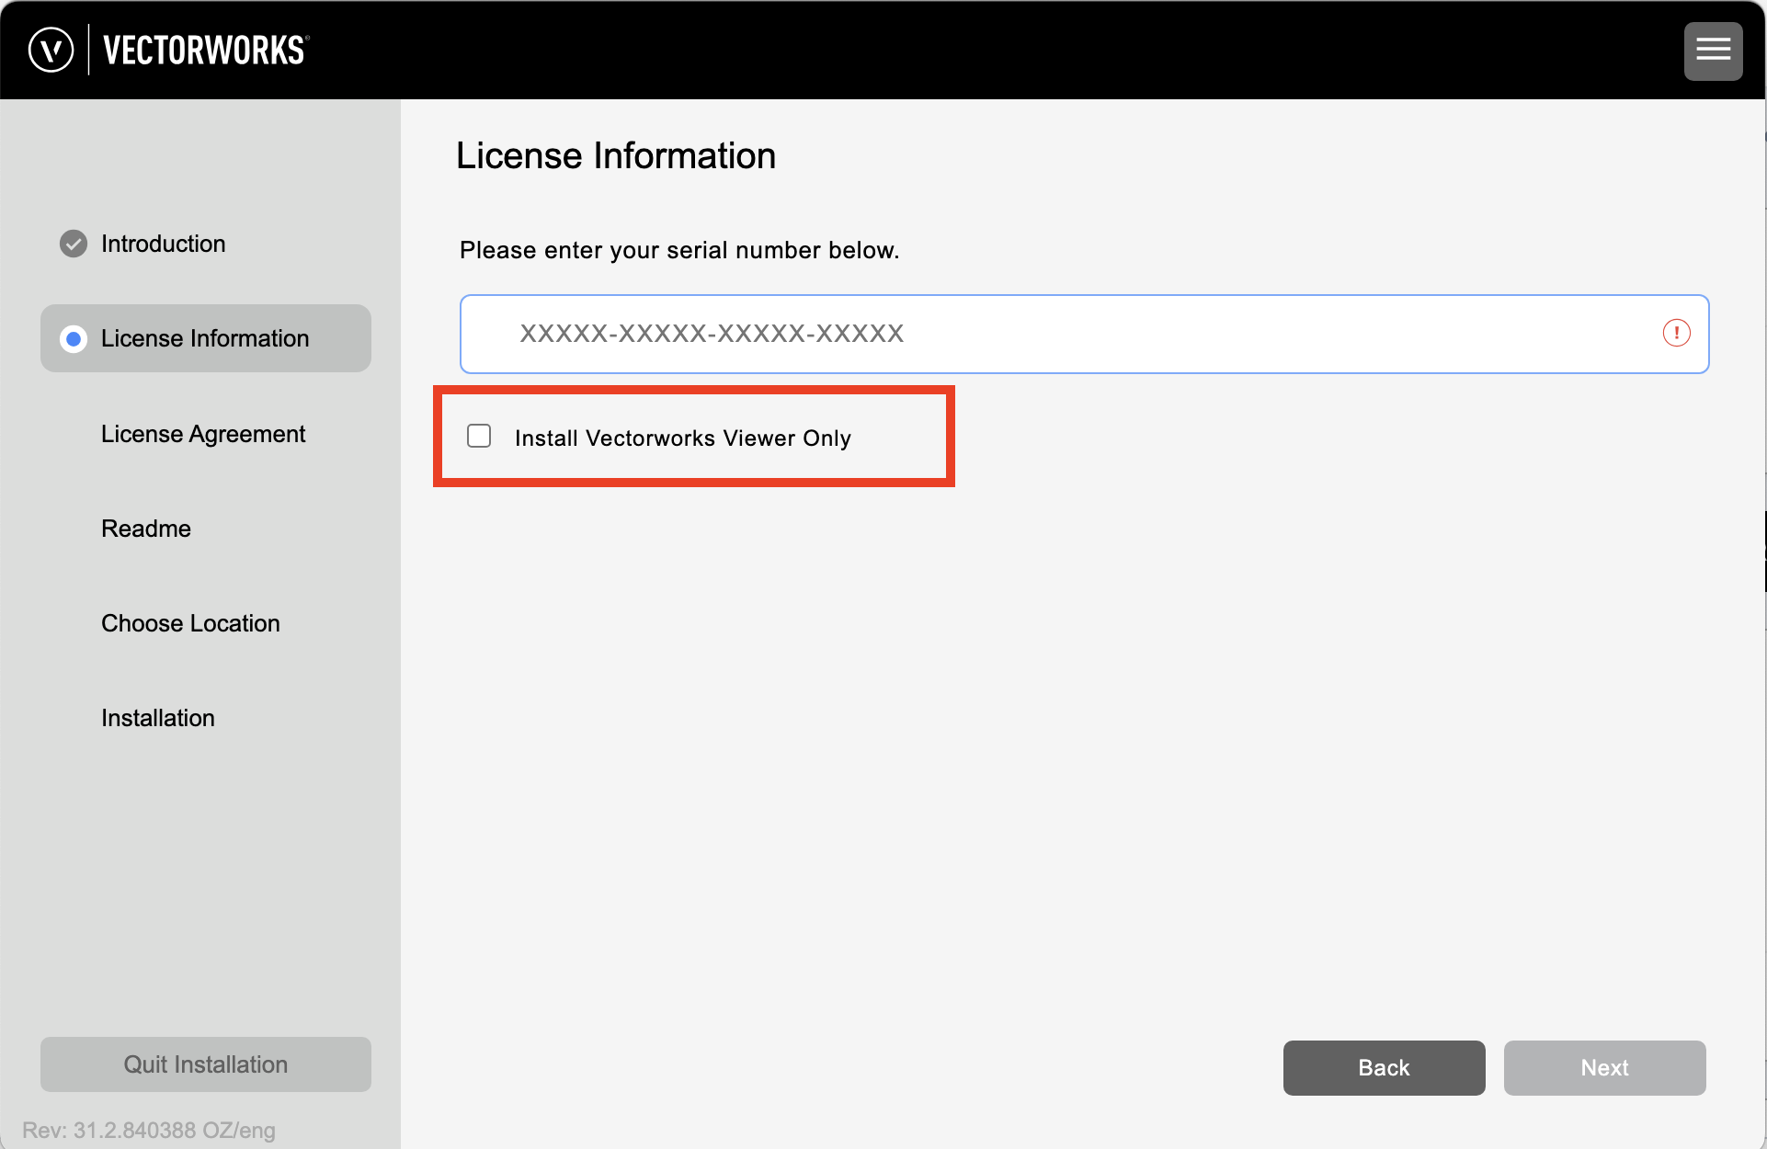1767x1149 pixels.
Task: Click the Introduction step's gray checkmark icon
Action: point(74,244)
